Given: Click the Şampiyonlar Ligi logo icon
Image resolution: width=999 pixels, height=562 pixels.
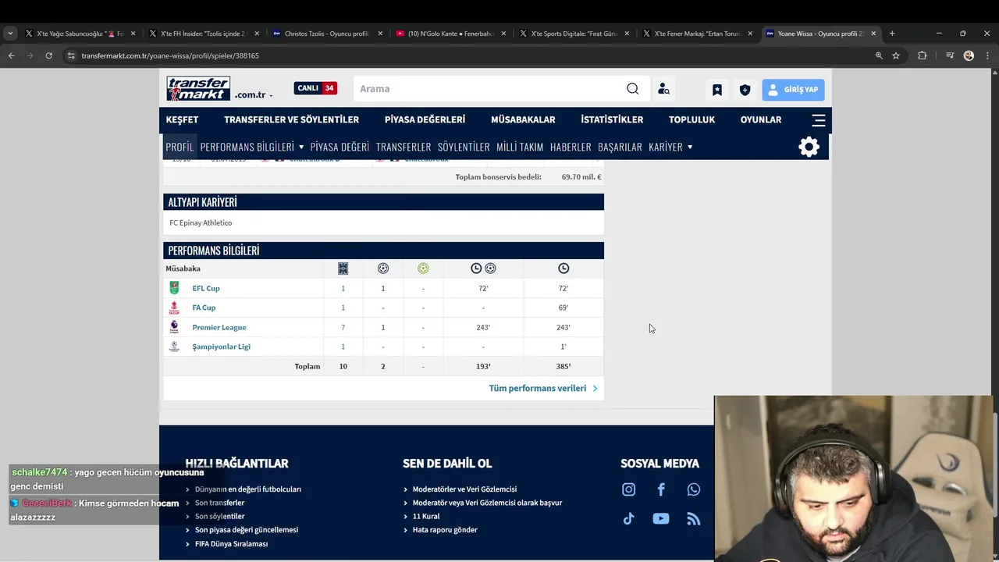Looking at the screenshot, I should (x=174, y=347).
